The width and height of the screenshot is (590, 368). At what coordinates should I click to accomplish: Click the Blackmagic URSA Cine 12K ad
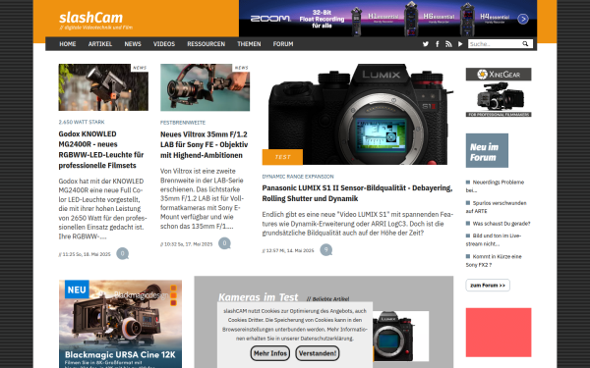click(120, 324)
